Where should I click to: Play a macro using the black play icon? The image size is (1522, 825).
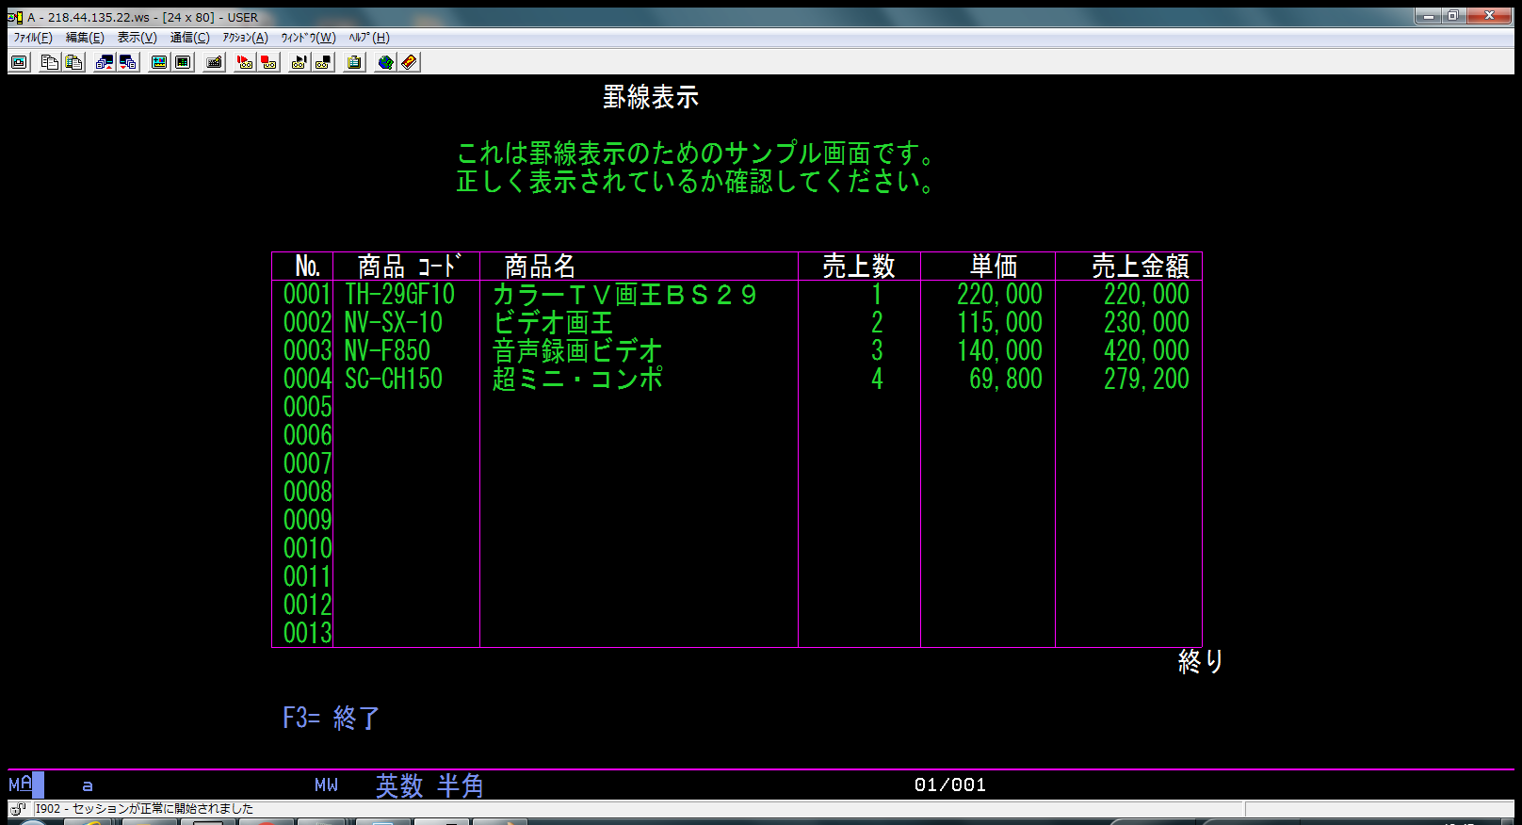click(x=300, y=62)
